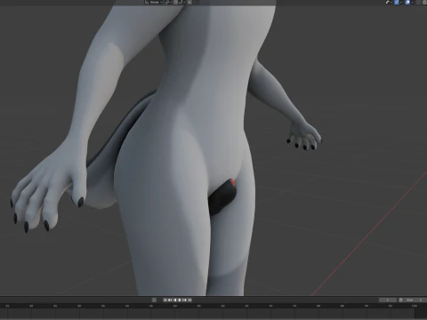Jump to next keyframe
Image resolution: width=427 pixels, height=320 pixels.
point(184,300)
